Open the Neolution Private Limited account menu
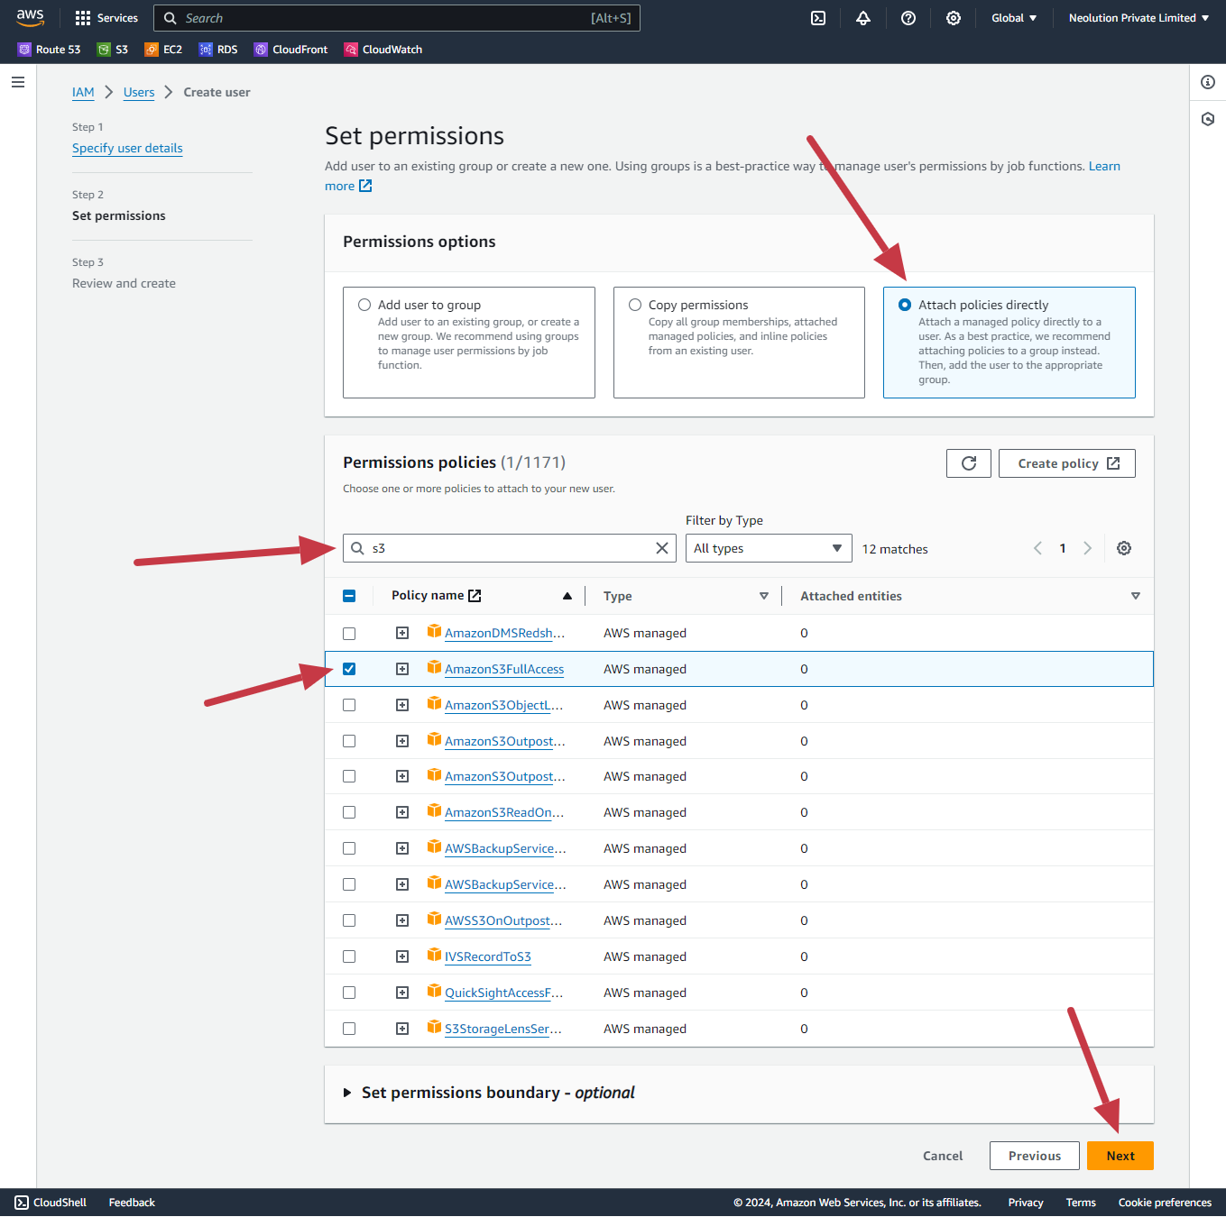Viewport: 1226px width, 1217px height. click(1138, 18)
